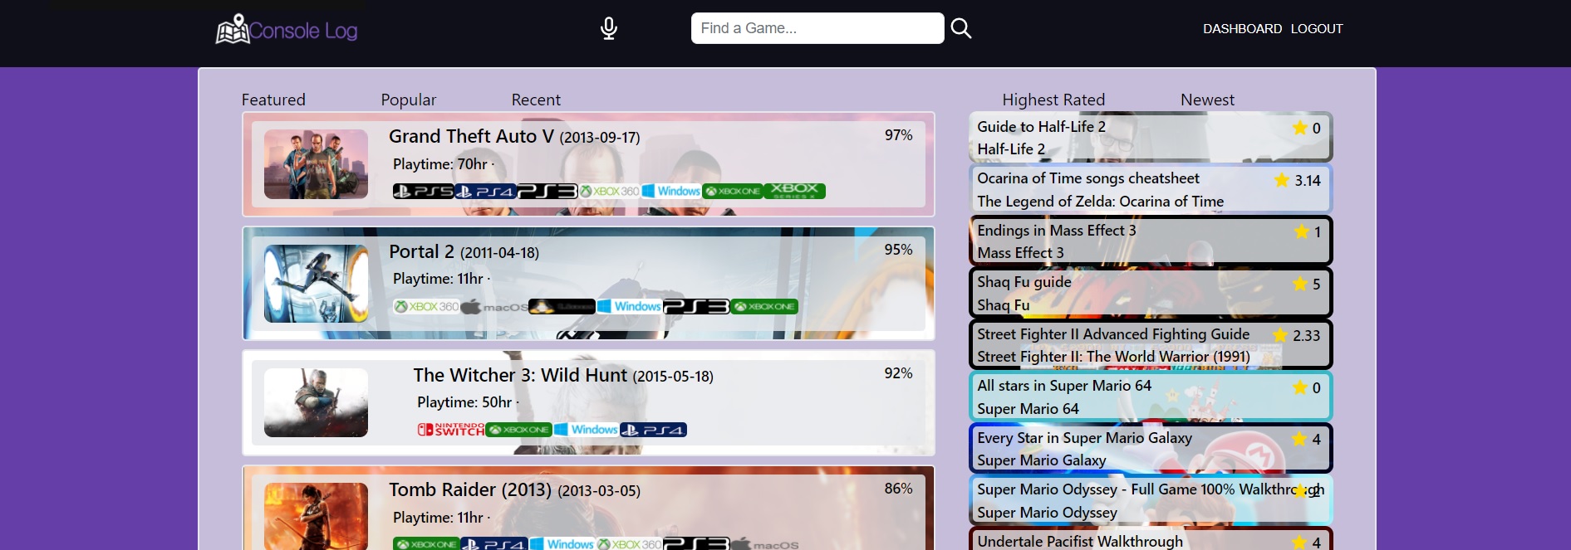Select the Highest Rated guides tab
Screen dimensions: 1571x550
tap(1053, 100)
